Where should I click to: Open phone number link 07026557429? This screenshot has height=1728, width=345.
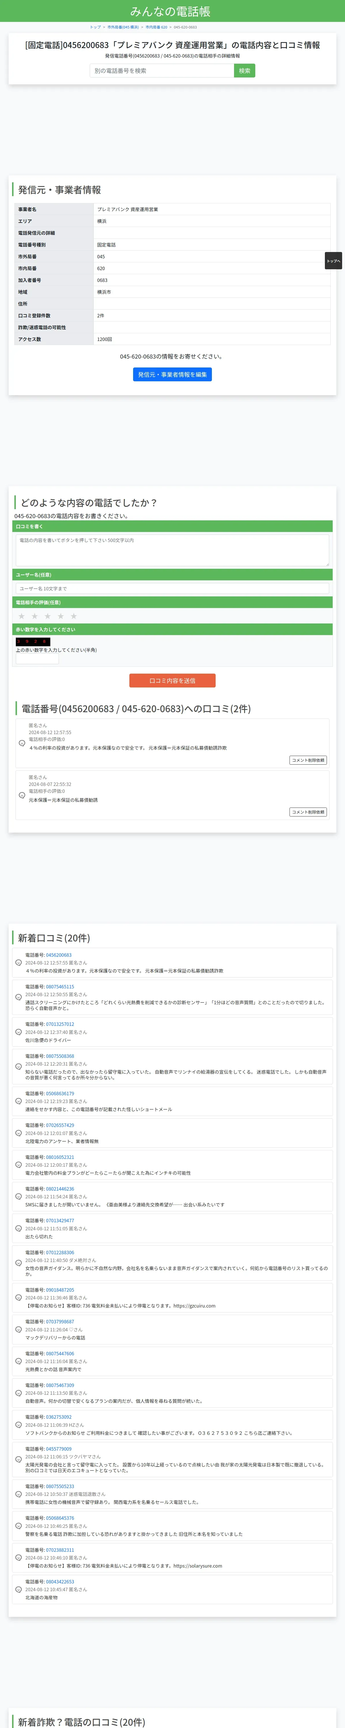[60, 1125]
